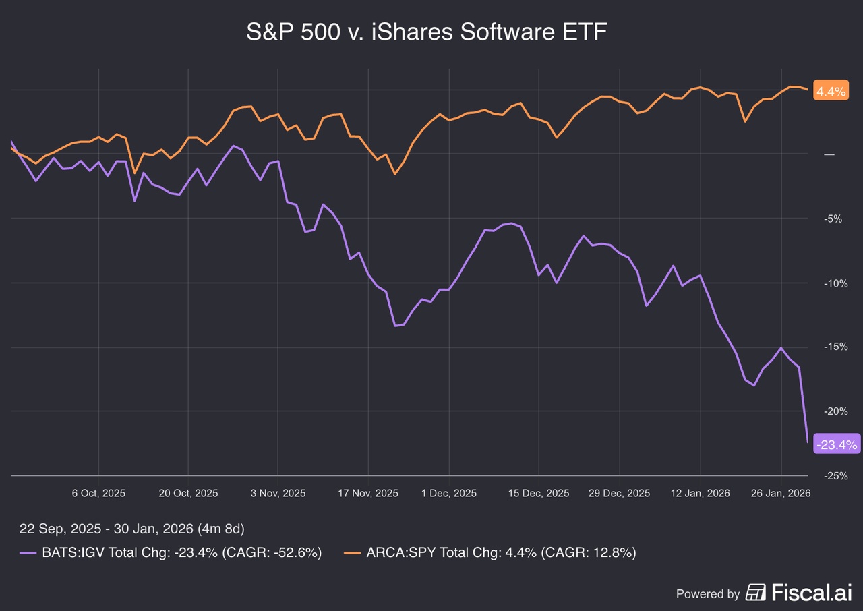Select the orange 4.4% value badge
Image resolution: width=863 pixels, height=611 pixels.
[831, 91]
